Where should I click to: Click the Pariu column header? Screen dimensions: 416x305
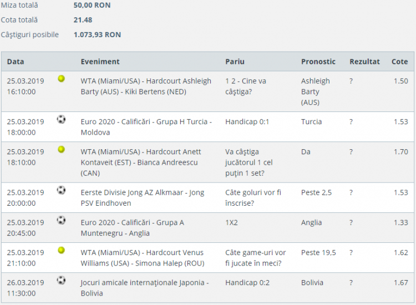(x=235, y=62)
